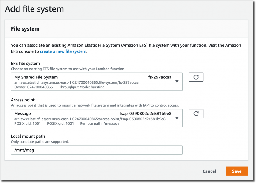Click the fsap-0390802d2e581b9e8 access point ID
This screenshot has width=256, height=183.
click(x=145, y=113)
